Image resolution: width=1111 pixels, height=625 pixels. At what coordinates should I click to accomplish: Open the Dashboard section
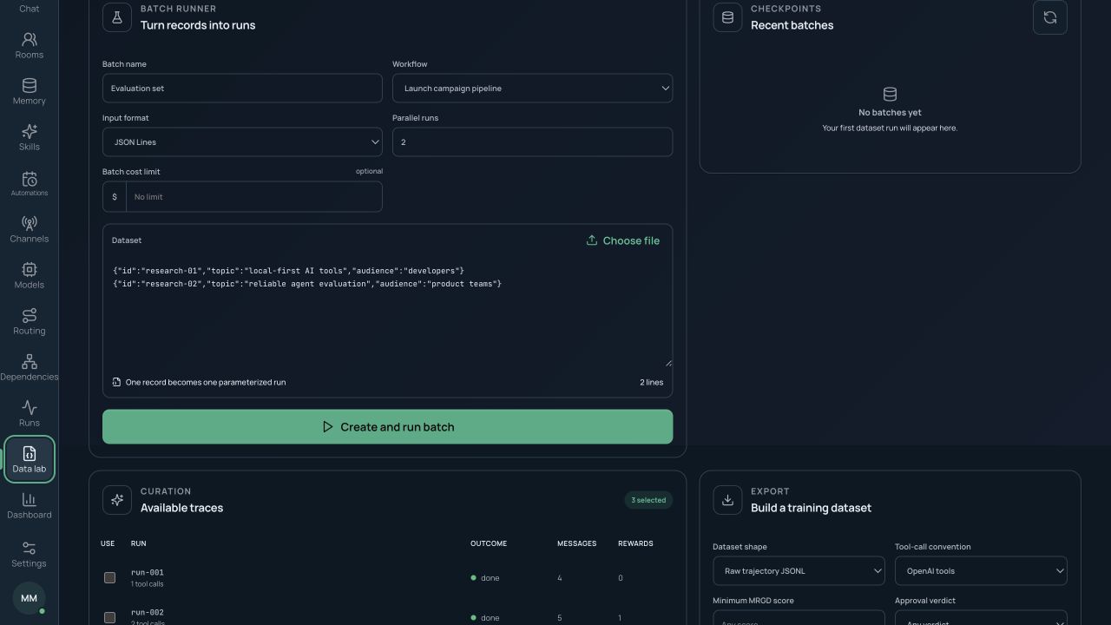[x=29, y=505]
